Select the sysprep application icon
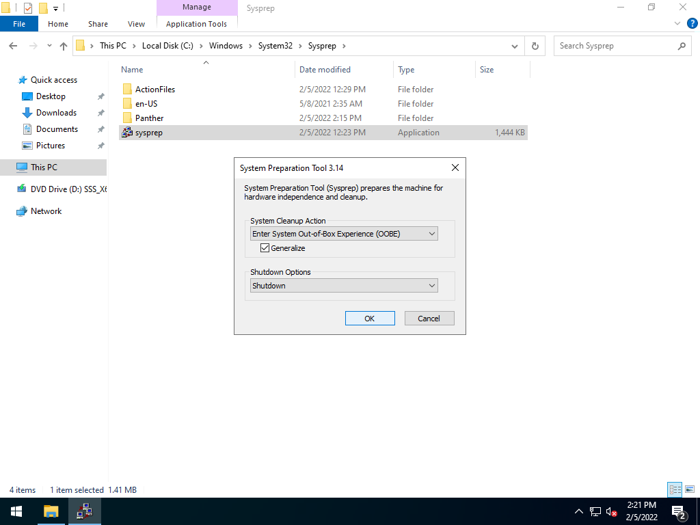Viewport: 700px width, 525px height. (127, 132)
